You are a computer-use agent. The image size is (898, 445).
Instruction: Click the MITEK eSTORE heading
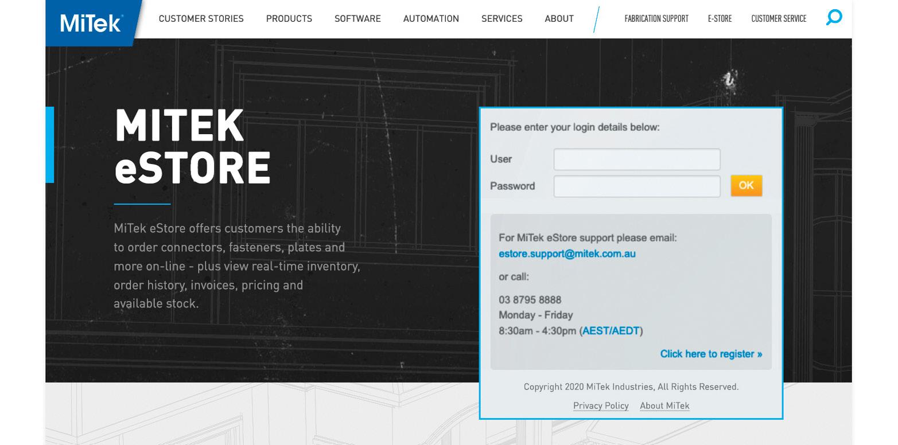click(x=192, y=146)
